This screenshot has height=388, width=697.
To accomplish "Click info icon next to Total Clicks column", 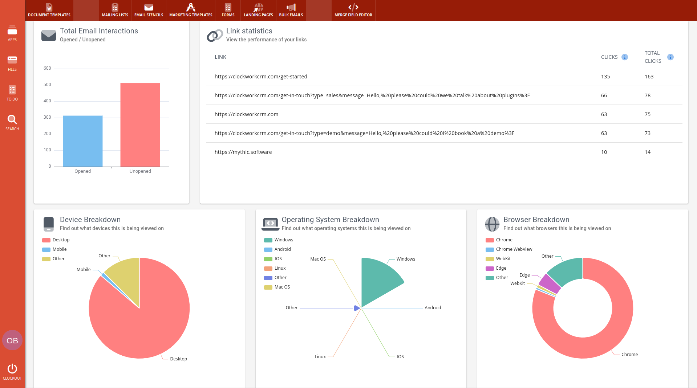I will (x=670, y=57).
